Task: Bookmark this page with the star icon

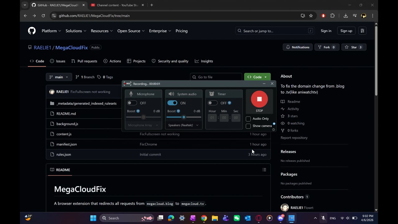Action: click(311, 16)
